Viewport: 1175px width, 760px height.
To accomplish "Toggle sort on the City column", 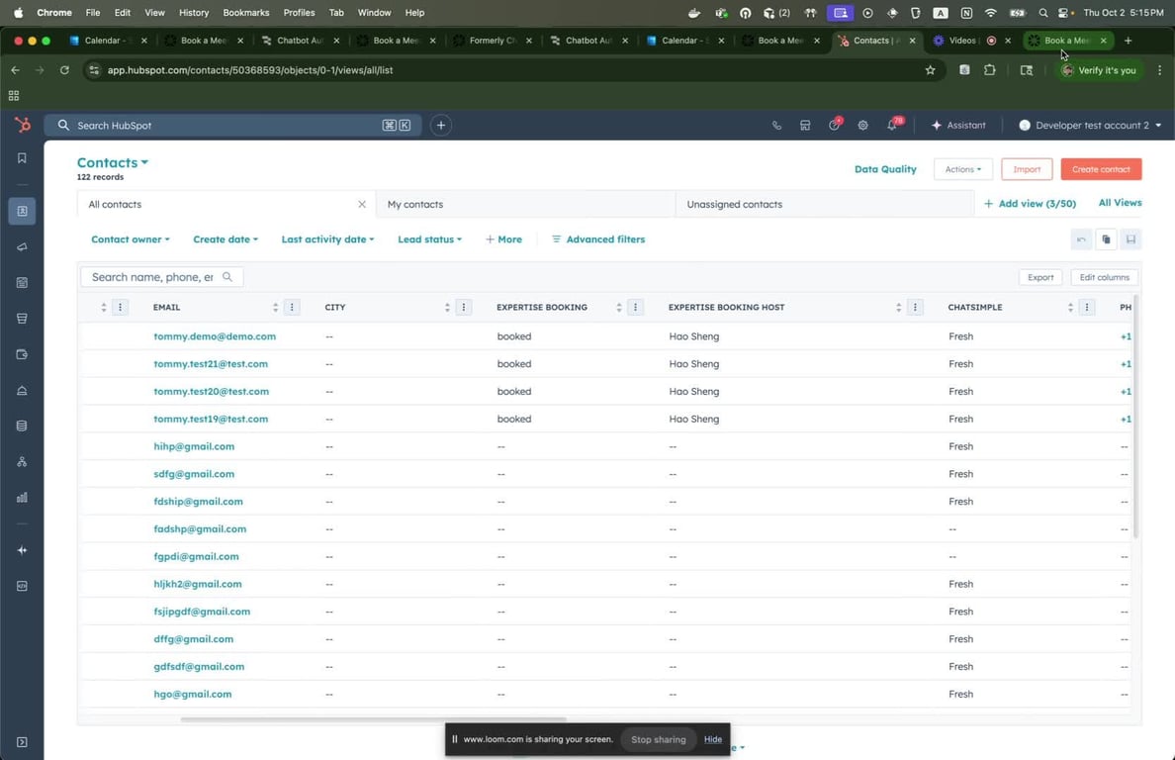I will tap(447, 308).
